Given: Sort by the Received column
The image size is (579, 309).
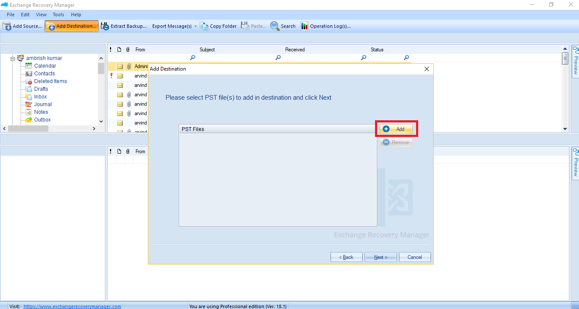Looking at the screenshot, I should (x=325, y=50).
